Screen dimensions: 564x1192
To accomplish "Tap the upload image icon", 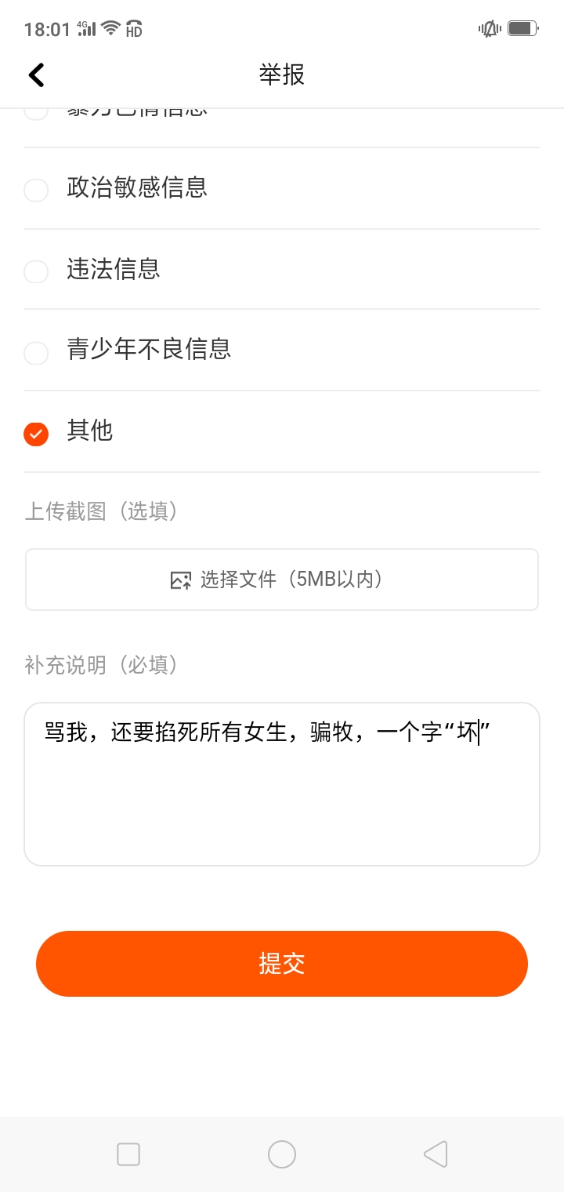I will (x=181, y=580).
